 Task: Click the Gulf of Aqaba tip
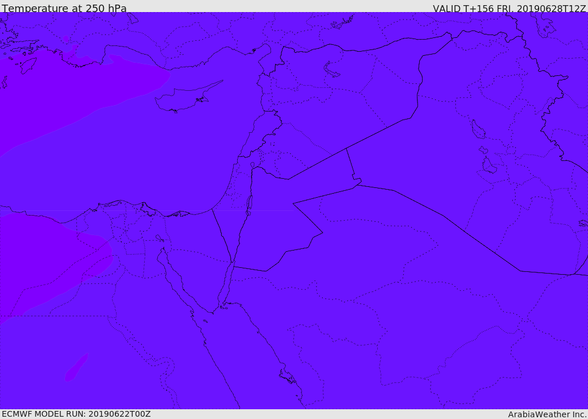tap(232, 263)
